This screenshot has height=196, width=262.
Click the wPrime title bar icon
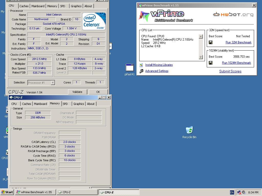point(139,5)
